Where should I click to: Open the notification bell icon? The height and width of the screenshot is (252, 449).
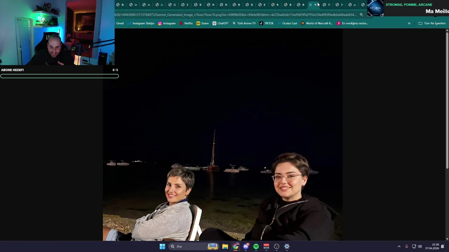coord(443,246)
